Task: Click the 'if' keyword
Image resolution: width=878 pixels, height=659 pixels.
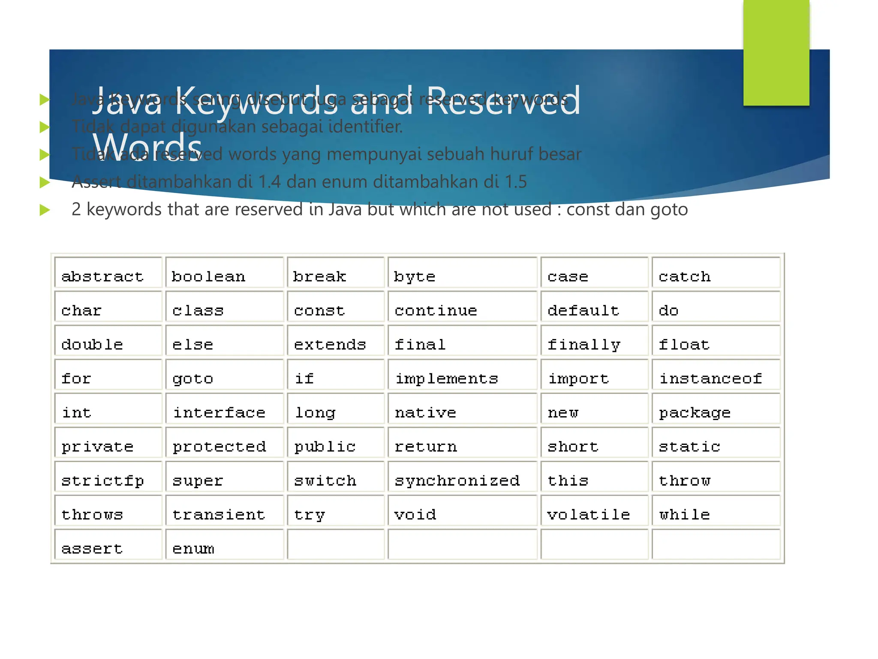Action: point(304,378)
